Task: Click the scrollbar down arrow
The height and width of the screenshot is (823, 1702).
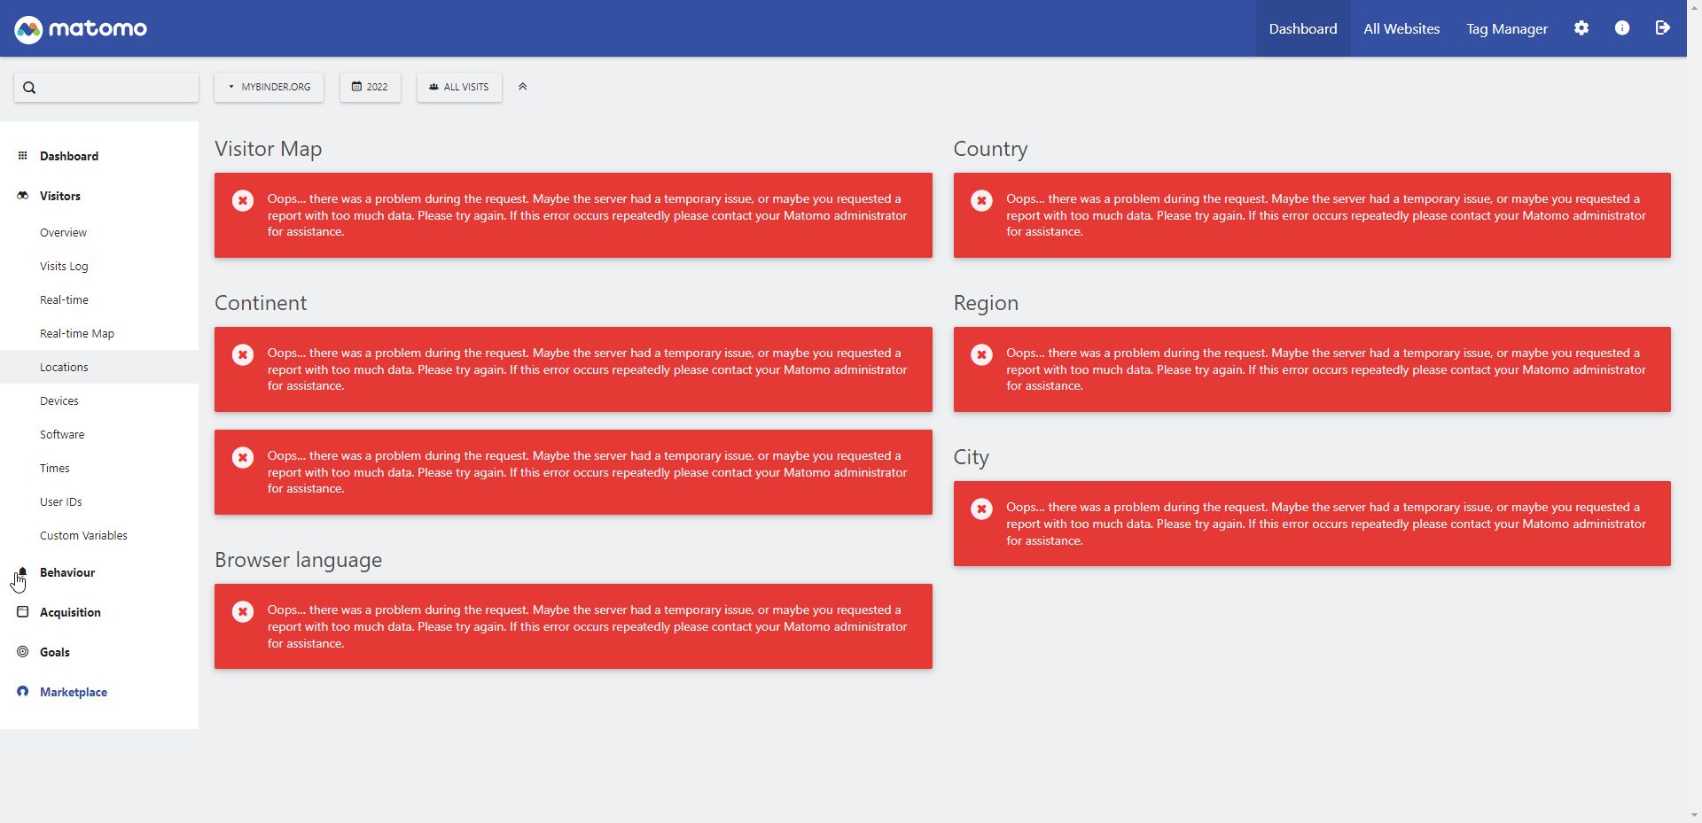Action: 1694,815
